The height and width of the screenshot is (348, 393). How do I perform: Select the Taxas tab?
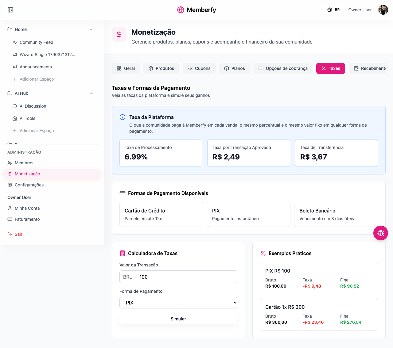(331, 68)
